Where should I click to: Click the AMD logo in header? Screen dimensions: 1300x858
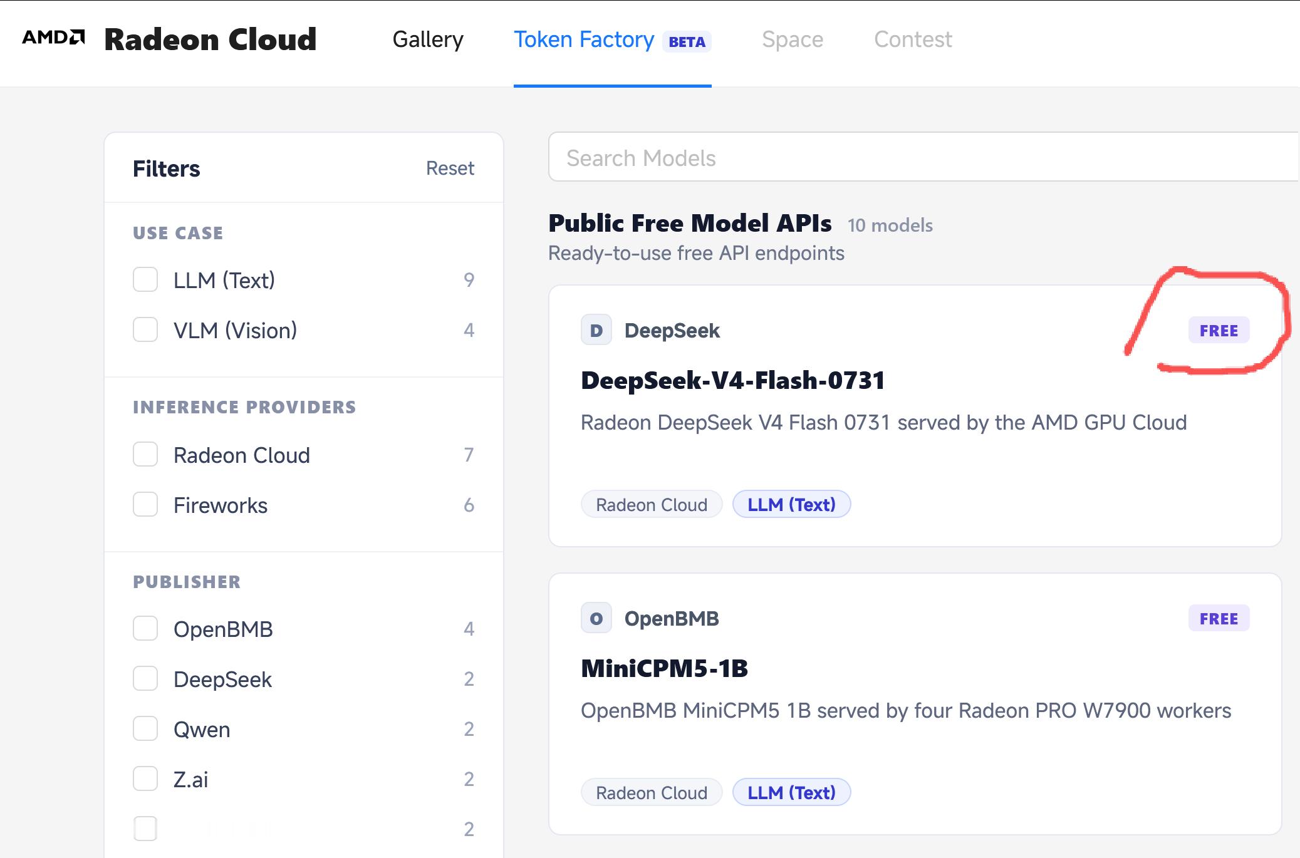tap(53, 38)
